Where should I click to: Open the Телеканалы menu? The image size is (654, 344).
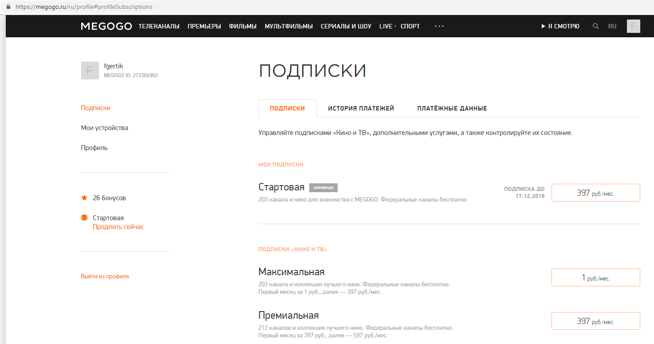click(159, 26)
